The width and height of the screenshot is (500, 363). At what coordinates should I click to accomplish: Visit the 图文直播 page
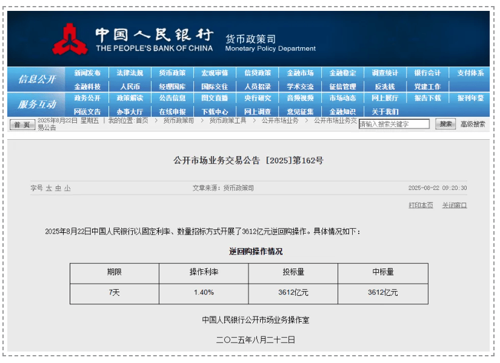pyautogui.click(x=215, y=98)
